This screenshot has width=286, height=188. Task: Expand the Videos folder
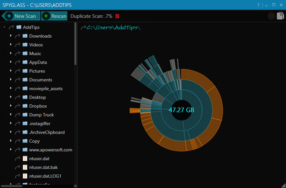pyautogui.click(x=11, y=45)
